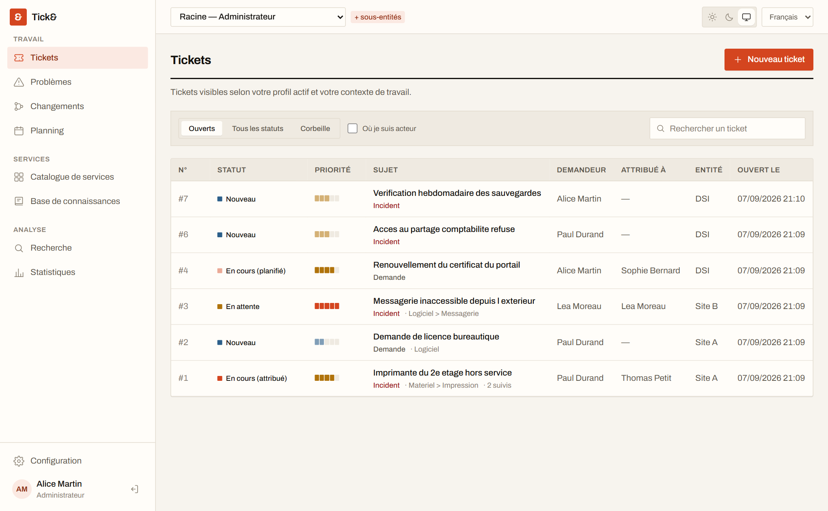Switch to dark theme moon icon
Viewport: 828px width, 511px height.
click(x=729, y=17)
